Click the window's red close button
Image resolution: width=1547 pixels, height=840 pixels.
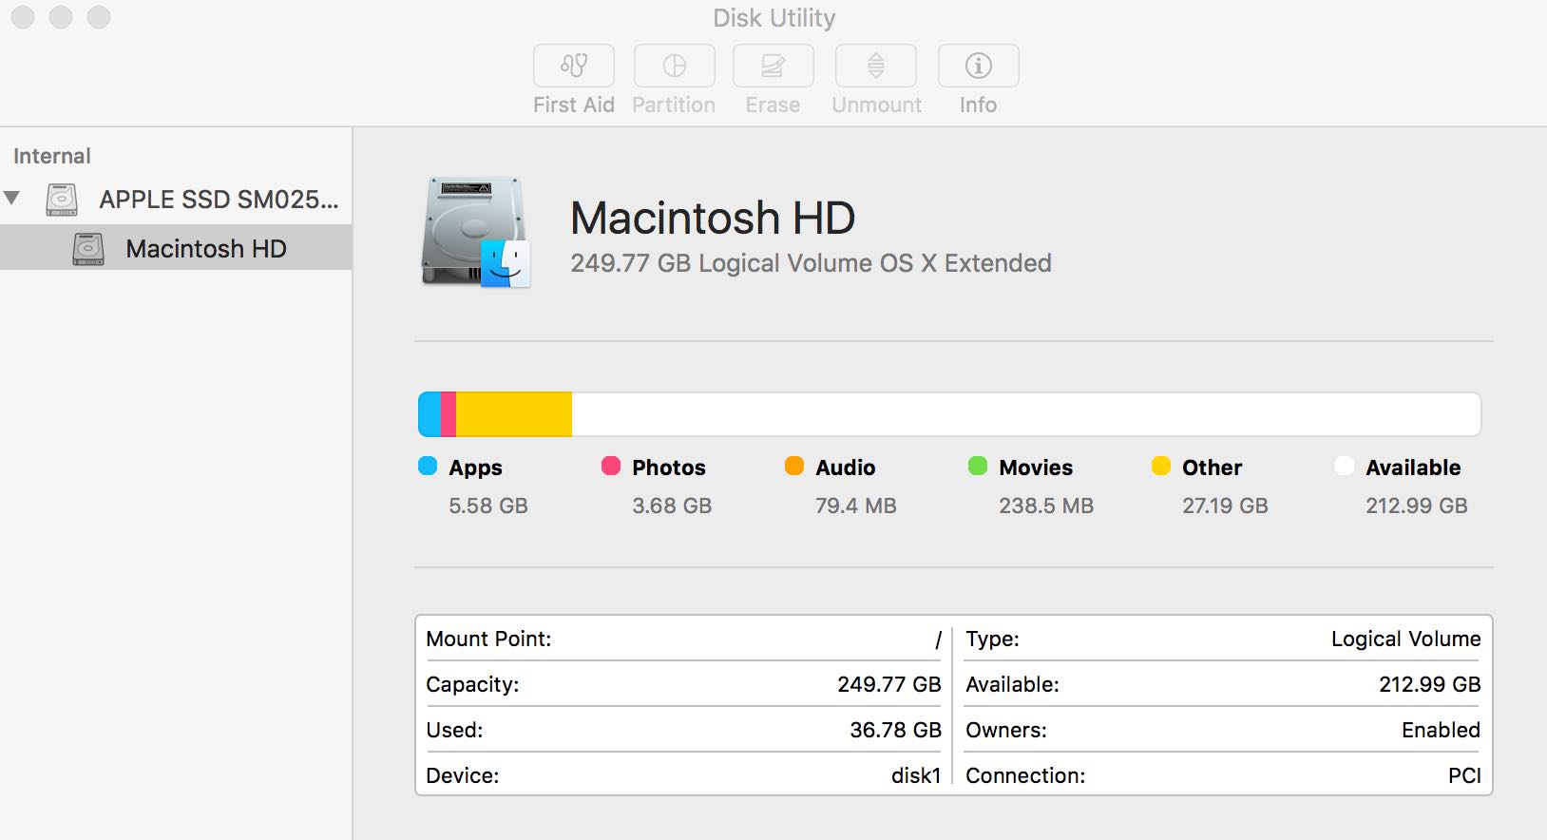pos(23,17)
